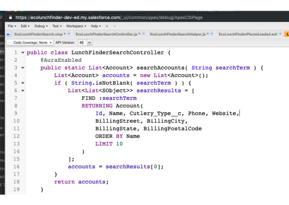Click the blue tab-scroll left arrow

[x=8, y=34]
